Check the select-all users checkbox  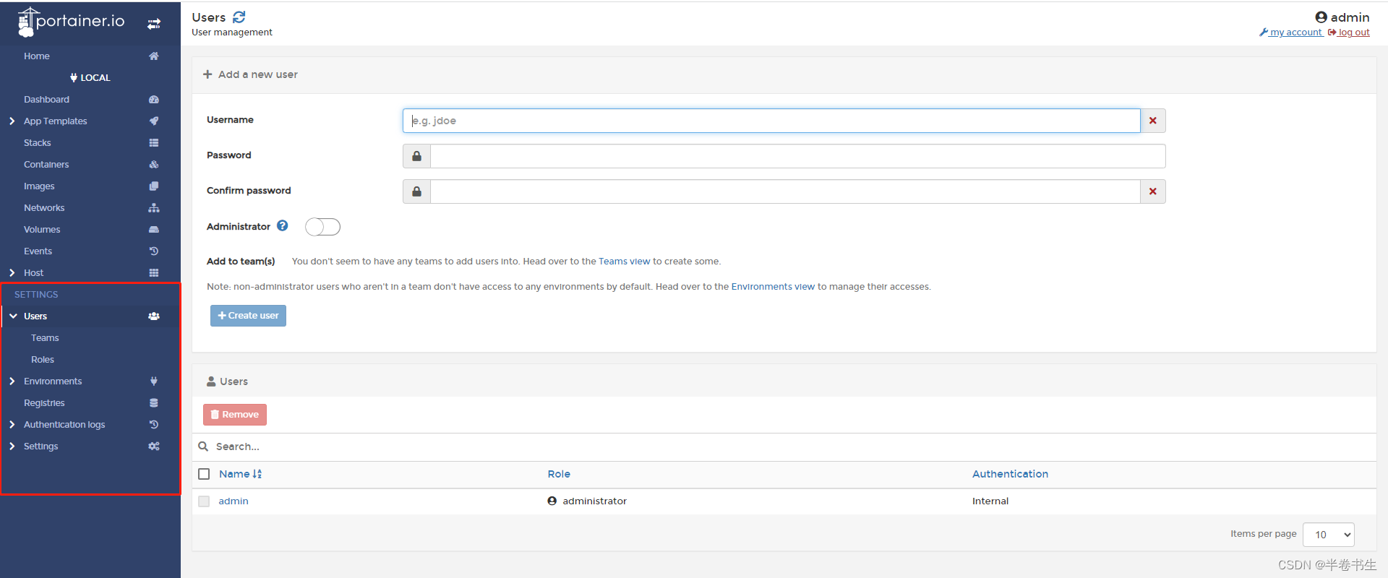click(204, 474)
